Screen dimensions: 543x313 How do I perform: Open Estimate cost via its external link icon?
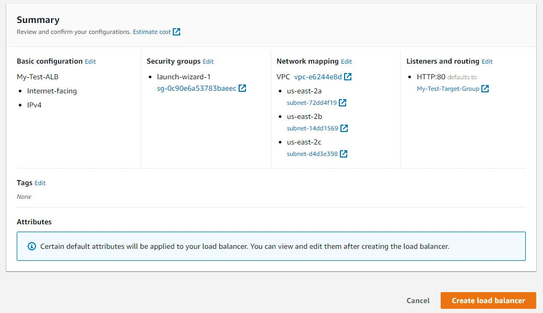pyautogui.click(x=176, y=31)
